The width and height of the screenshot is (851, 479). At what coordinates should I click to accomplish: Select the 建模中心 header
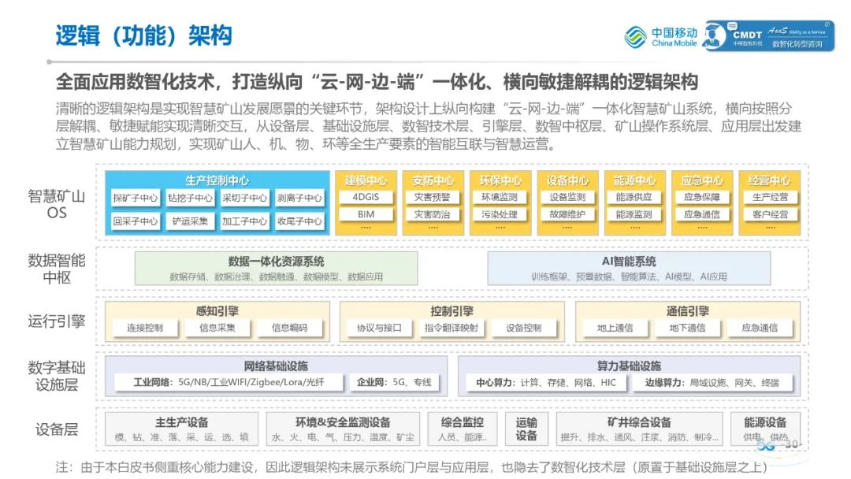coord(366,180)
